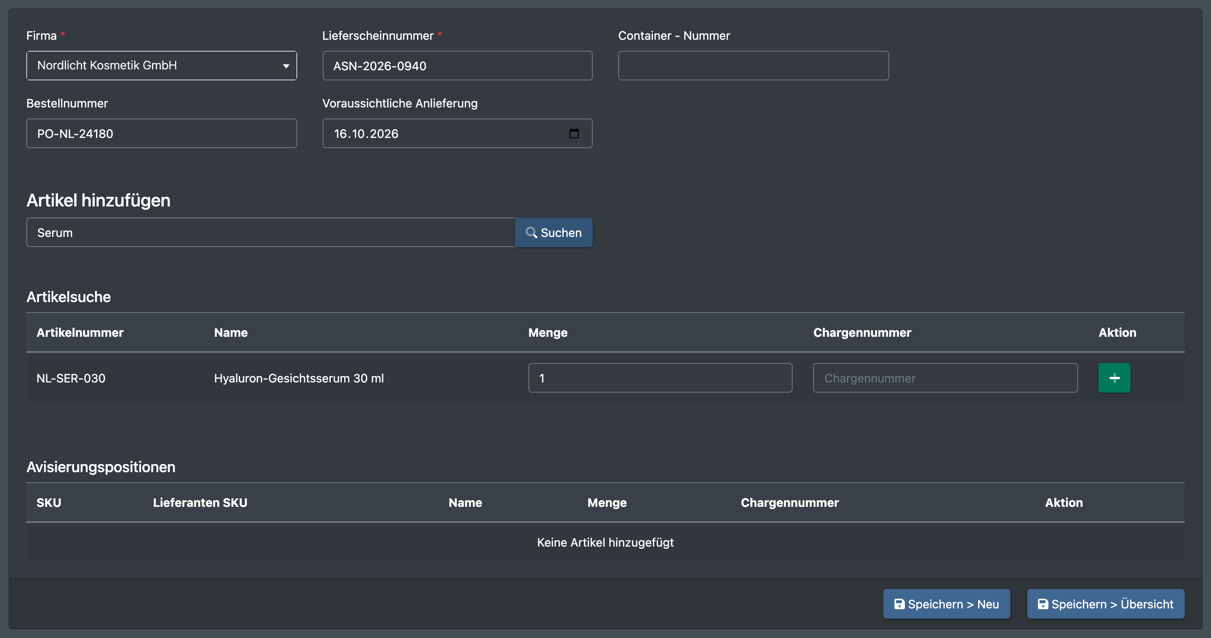This screenshot has height=638, width=1211.
Task: Click the article search field containing Serum
Action: (x=271, y=232)
